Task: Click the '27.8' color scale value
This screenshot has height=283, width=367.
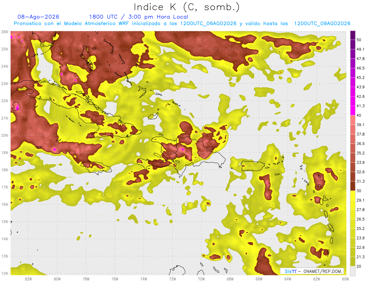Action: coord(360,209)
